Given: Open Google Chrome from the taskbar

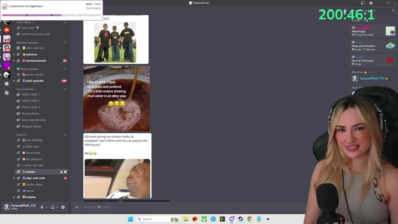Looking at the screenshot, I should [x=249, y=219].
